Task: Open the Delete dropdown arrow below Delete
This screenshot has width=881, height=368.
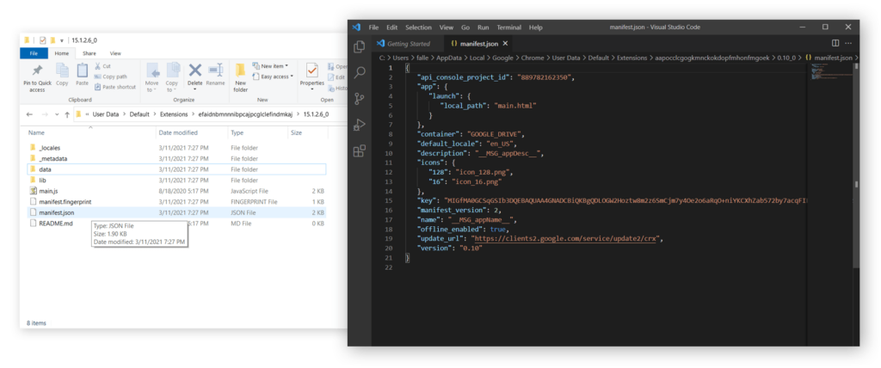Action: [x=195, y=89]
